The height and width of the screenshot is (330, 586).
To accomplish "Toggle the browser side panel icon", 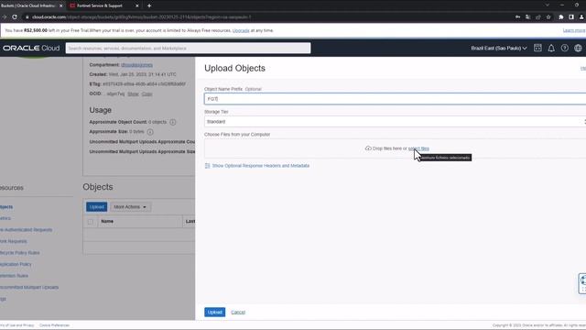I will [x=571, y=16].
